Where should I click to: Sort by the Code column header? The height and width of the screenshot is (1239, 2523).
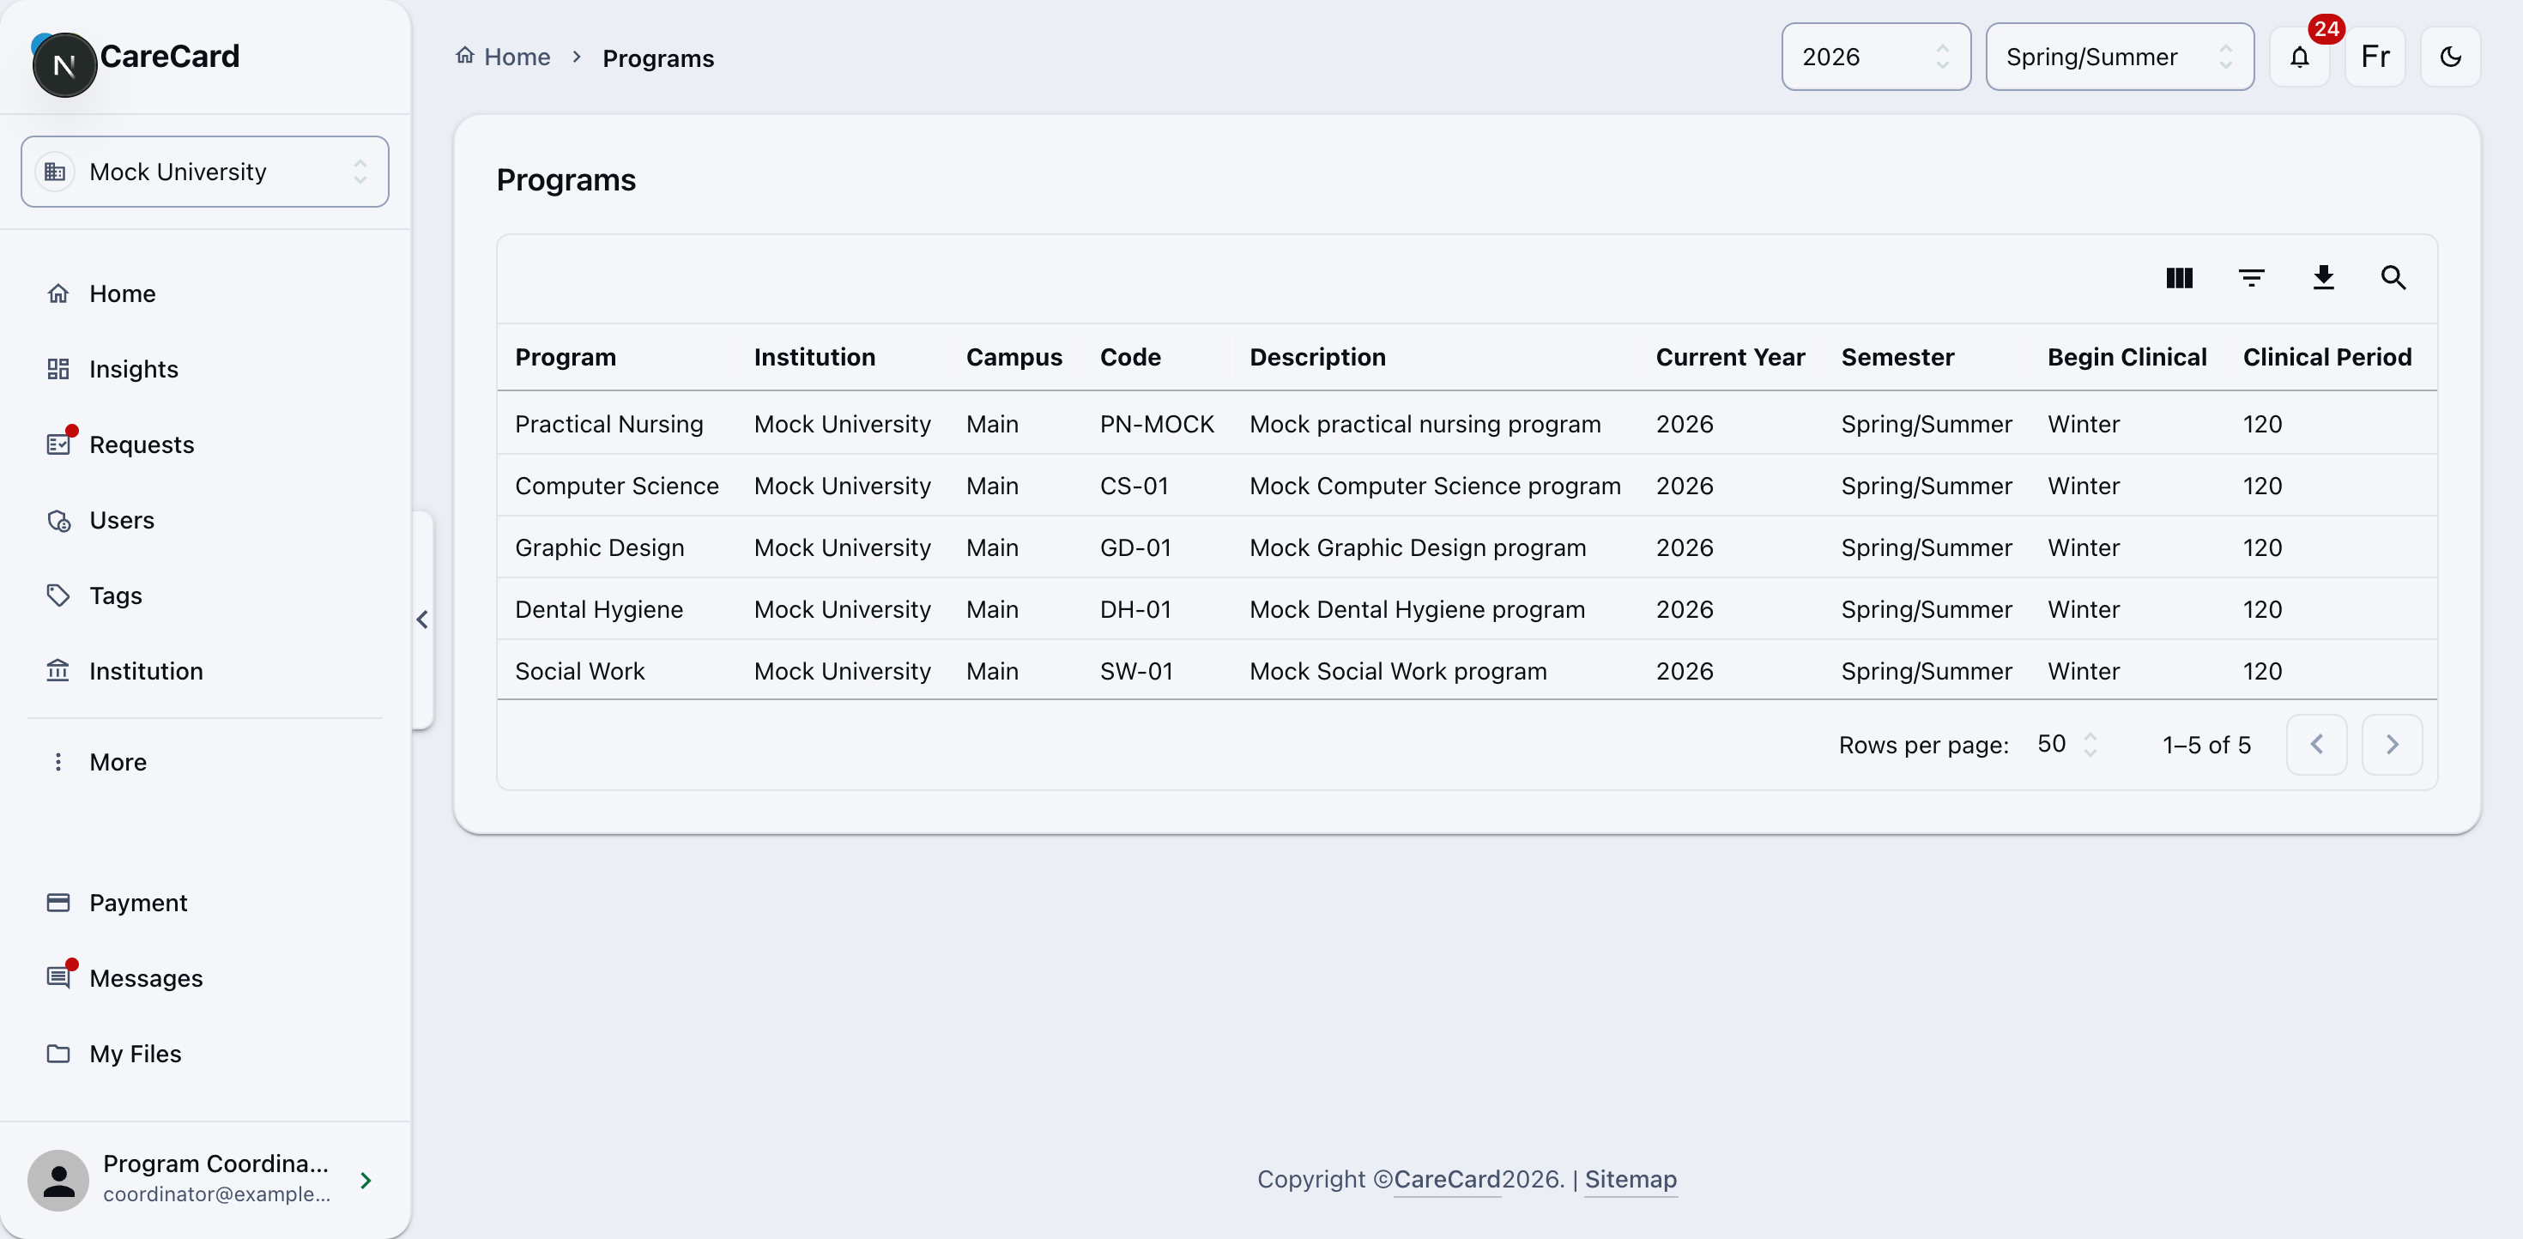pos(1130,358)
